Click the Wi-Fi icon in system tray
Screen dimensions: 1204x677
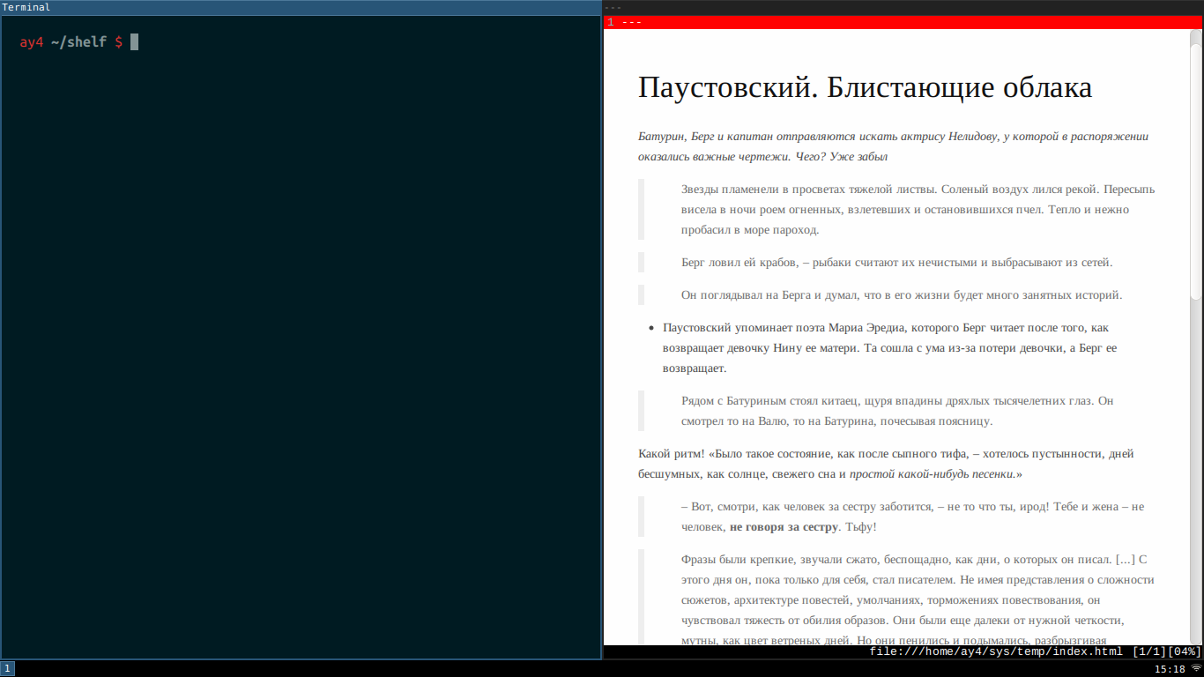pos(1196,669)
